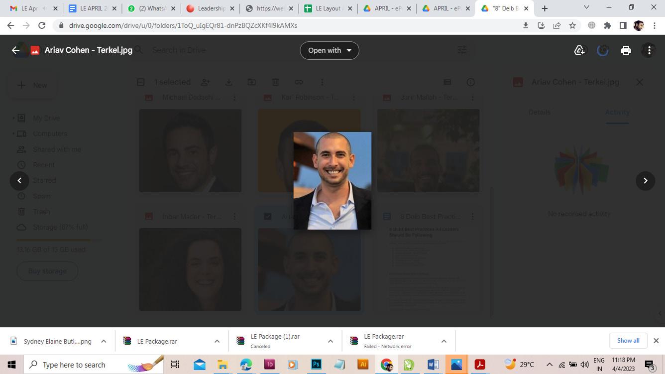Screen dimensions: 665x374
Task: Open Mail app from the taskbar
Action: pyautogui.click(x=200, y=365)
